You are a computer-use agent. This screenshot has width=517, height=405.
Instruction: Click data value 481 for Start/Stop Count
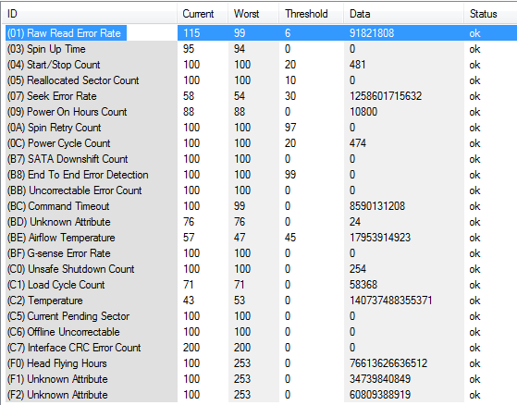click(x=357, y=65)
